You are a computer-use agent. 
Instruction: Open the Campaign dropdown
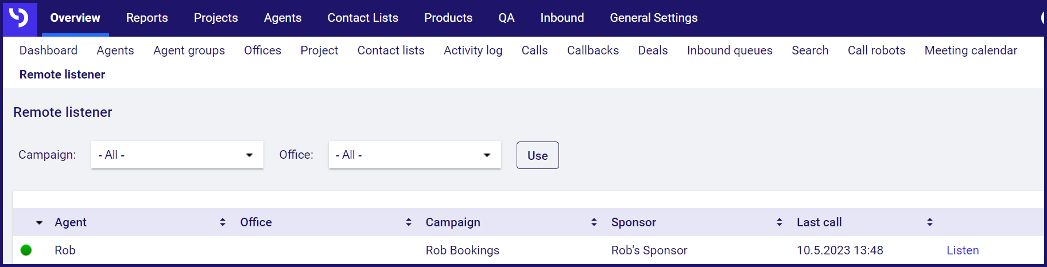[177, 155]
